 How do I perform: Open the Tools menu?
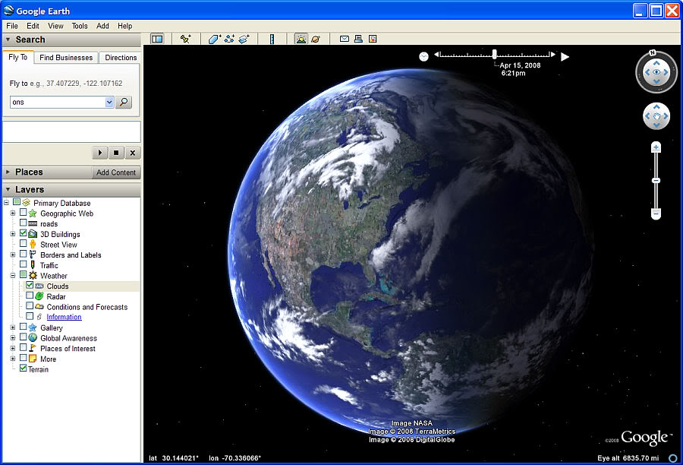79,25
